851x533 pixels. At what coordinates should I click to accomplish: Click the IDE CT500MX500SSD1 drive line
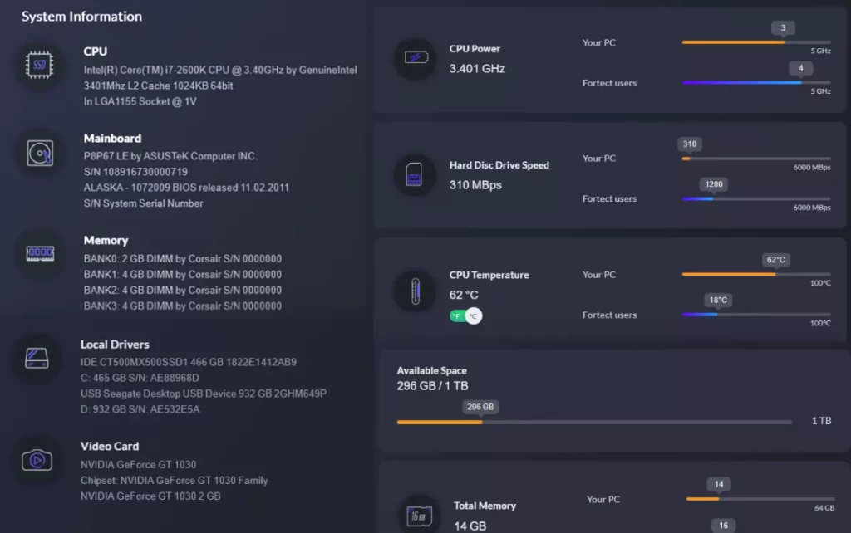[189, 362]
